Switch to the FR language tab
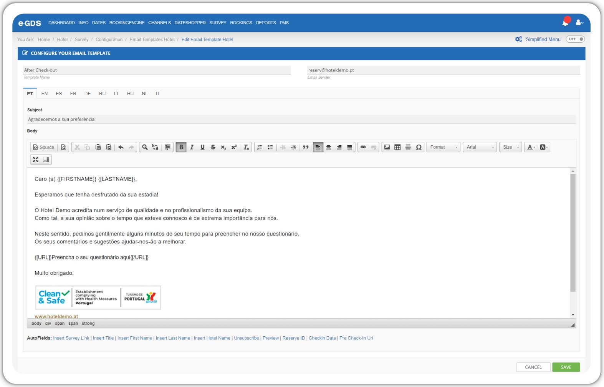The width and height of the screenshot is (604, 387). (73, 94)
